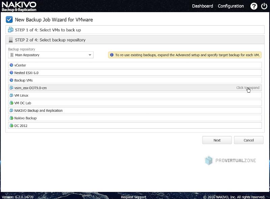Open the Backup repository dropdown
Viewport: 270px width, 199px height.
coord(51,55)
